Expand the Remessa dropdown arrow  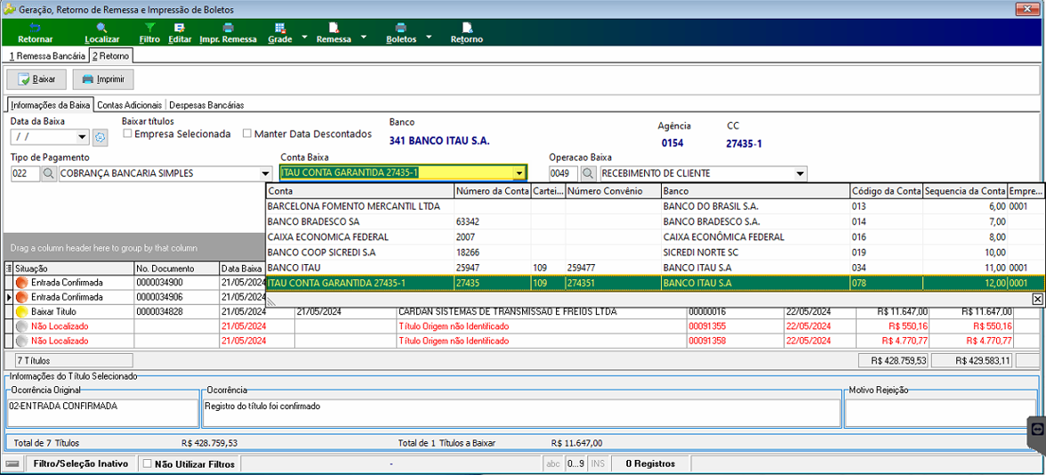tap(364, 37)
